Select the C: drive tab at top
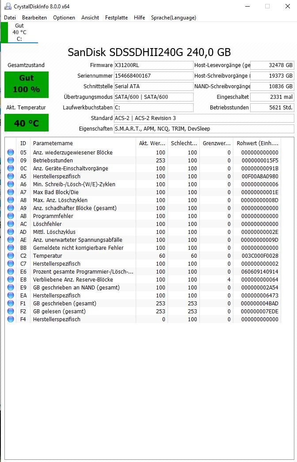 point(19,32)
